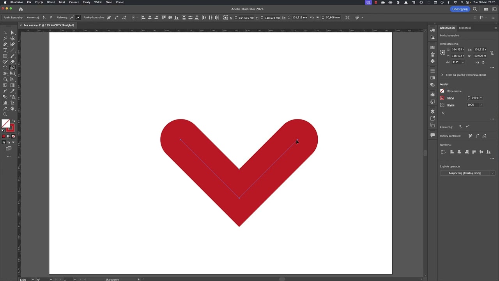Screen dimensions: 499x281
Task: Select the Direct Selection tool
Action: [12, 33]
